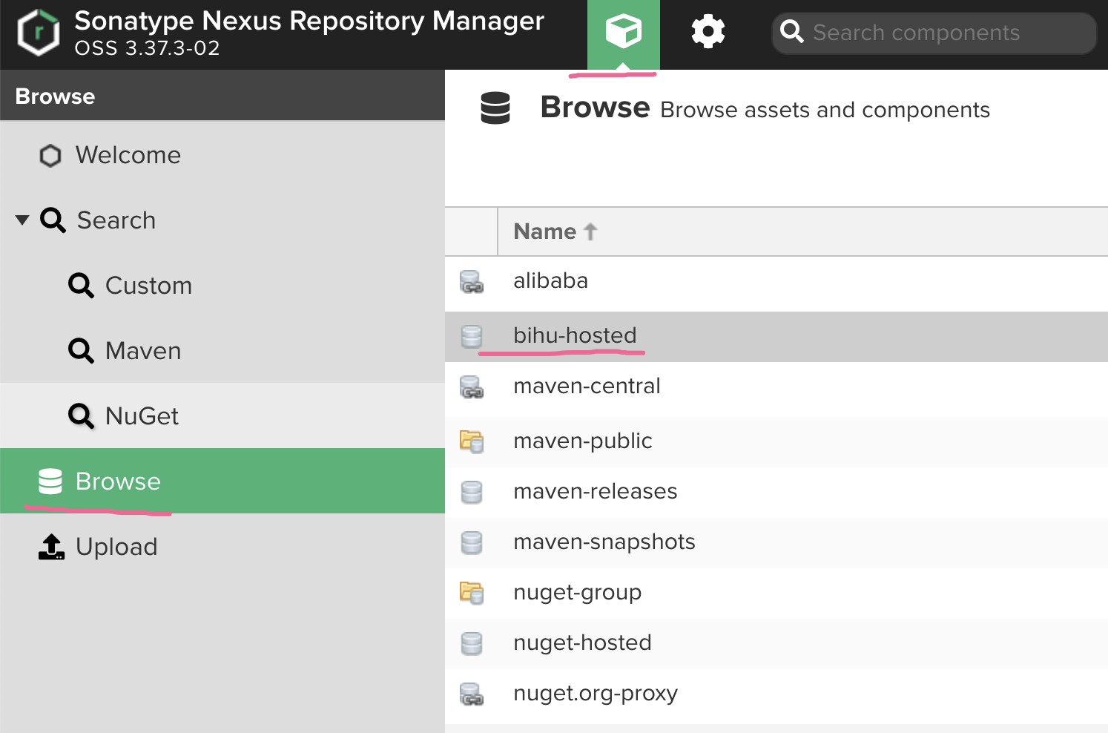The image size is (1108, 733).
Task: Open the maven-snapshots repository
Action: pyautogui.click(x=604, y=542)
